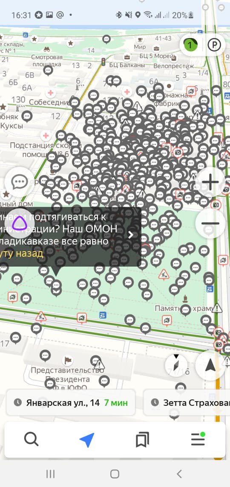This screenshot has height=487, width=230.
Task: Open the roadwork sign inside green park
Action: click(164, 275)
